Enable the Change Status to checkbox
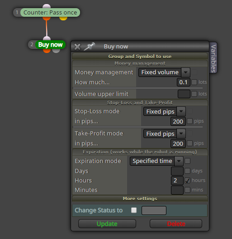 (134, 210)
